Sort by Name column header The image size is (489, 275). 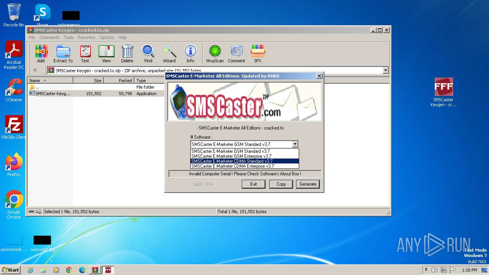50,81
